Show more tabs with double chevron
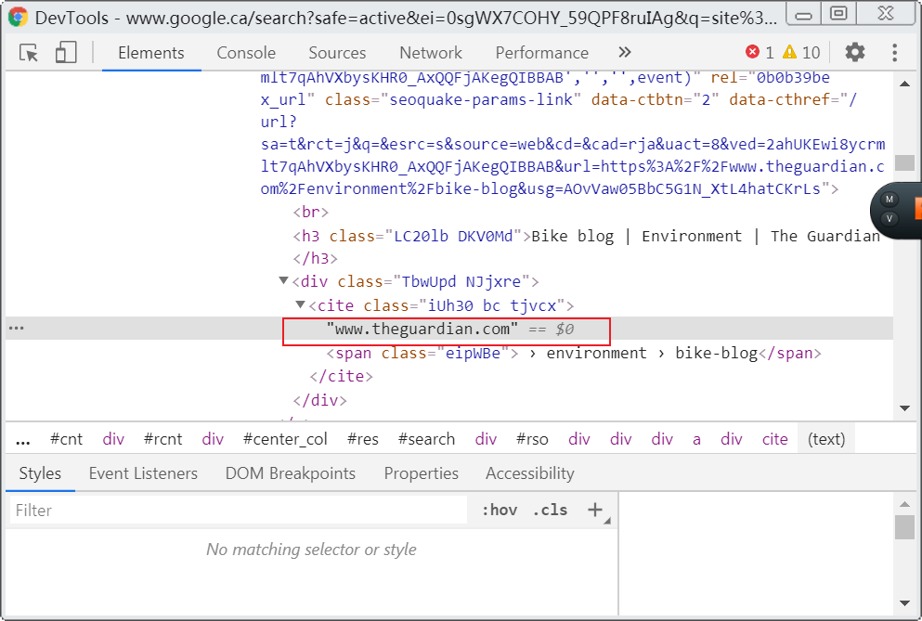 click(625, 52)
